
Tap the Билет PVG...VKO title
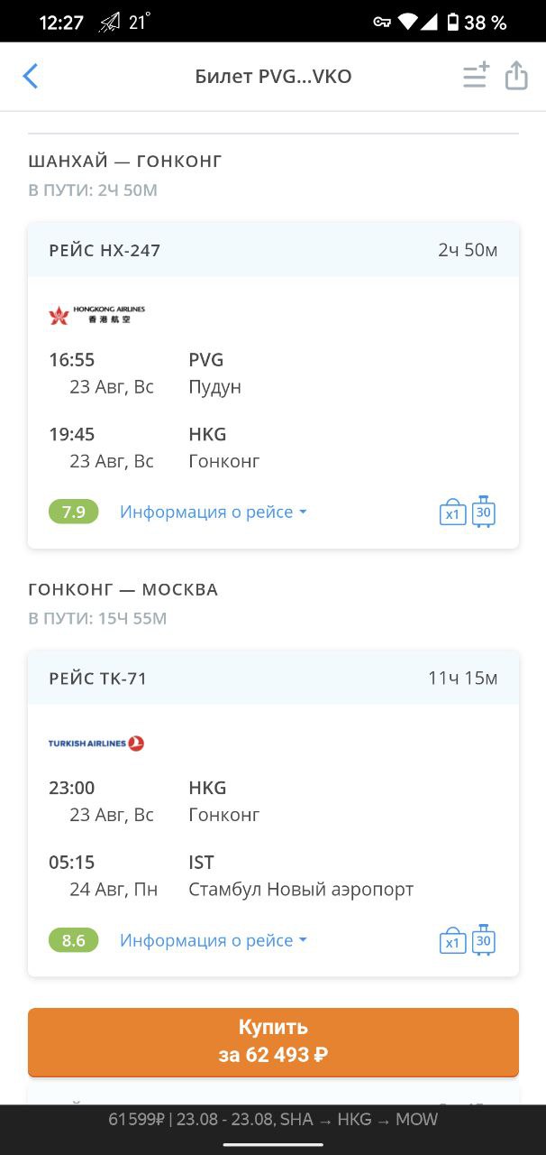[x=273, y=77]
